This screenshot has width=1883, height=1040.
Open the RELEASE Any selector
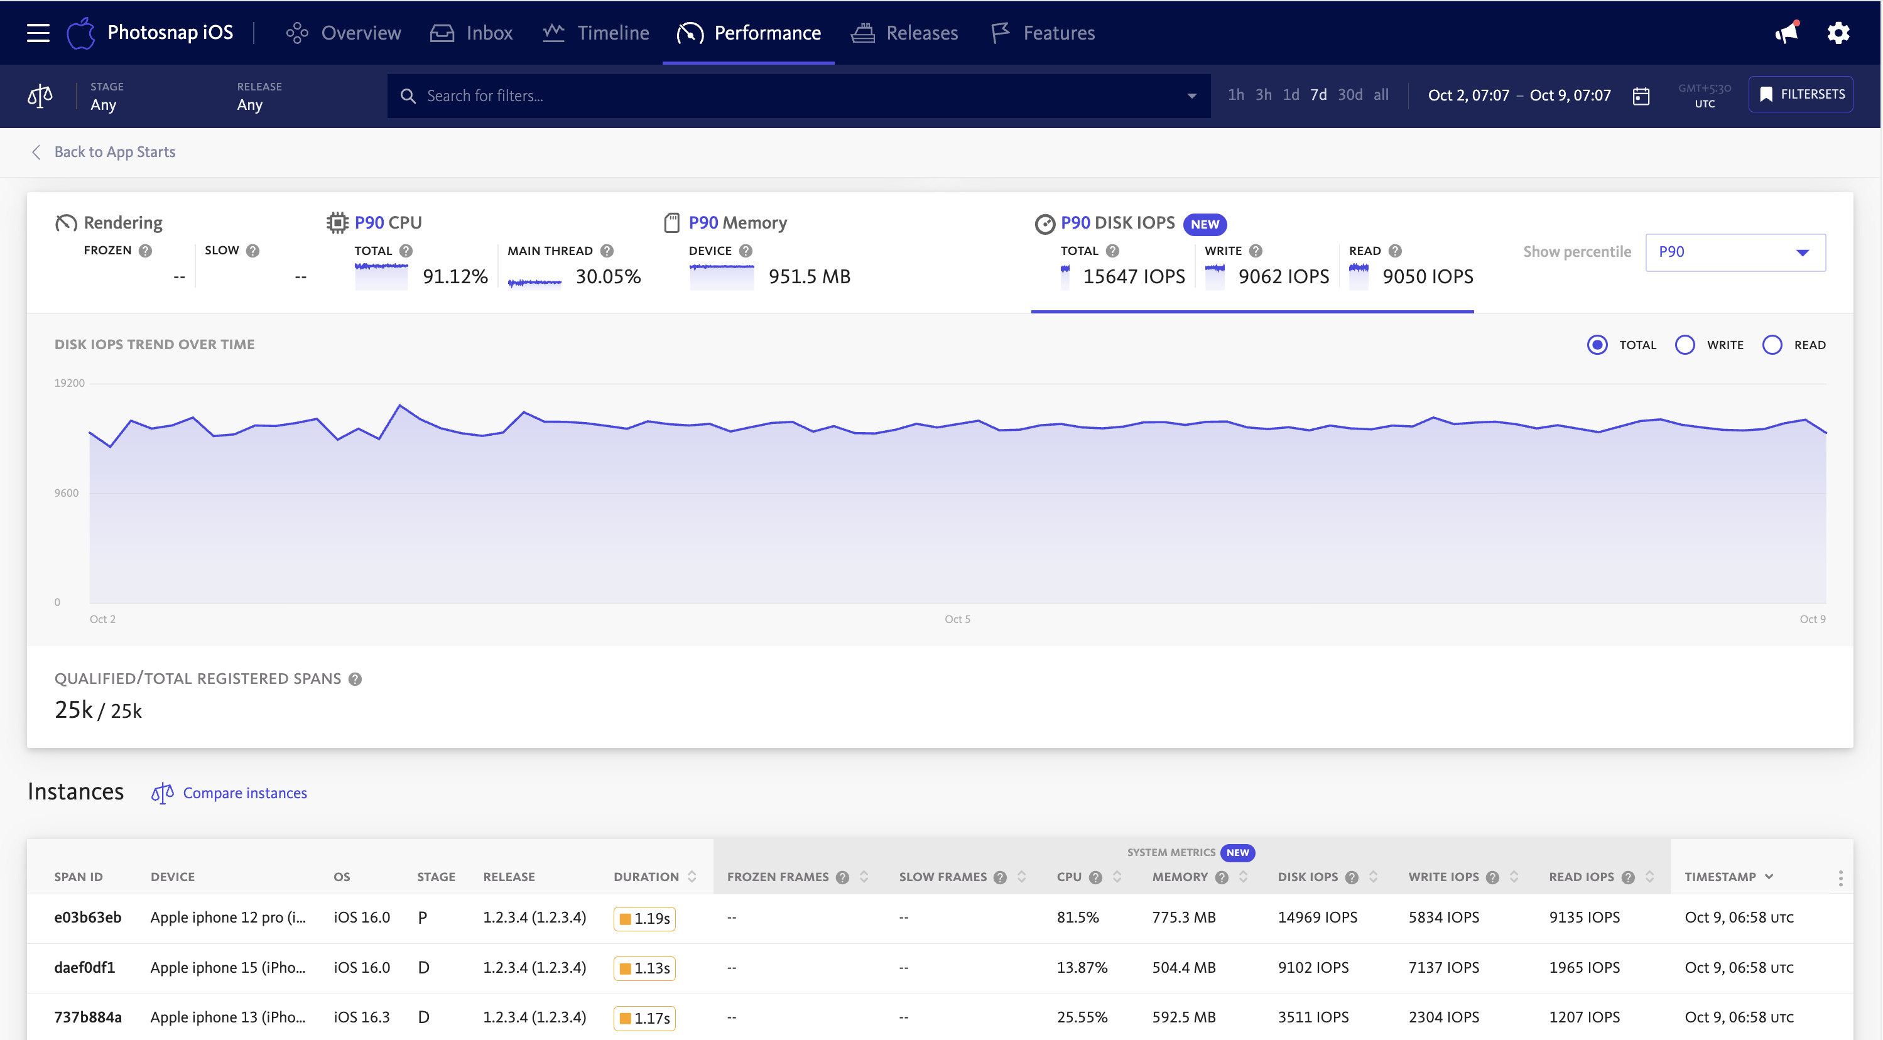point(259,95)
